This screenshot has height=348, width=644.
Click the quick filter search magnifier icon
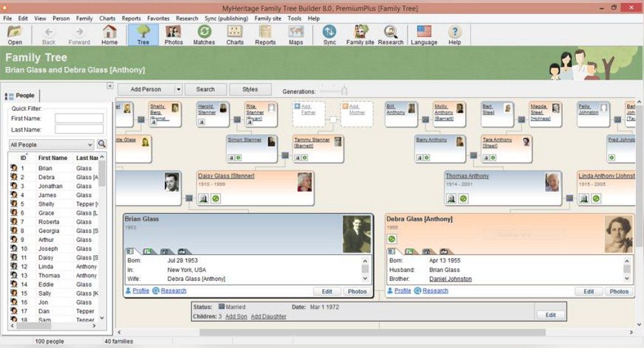102,144
